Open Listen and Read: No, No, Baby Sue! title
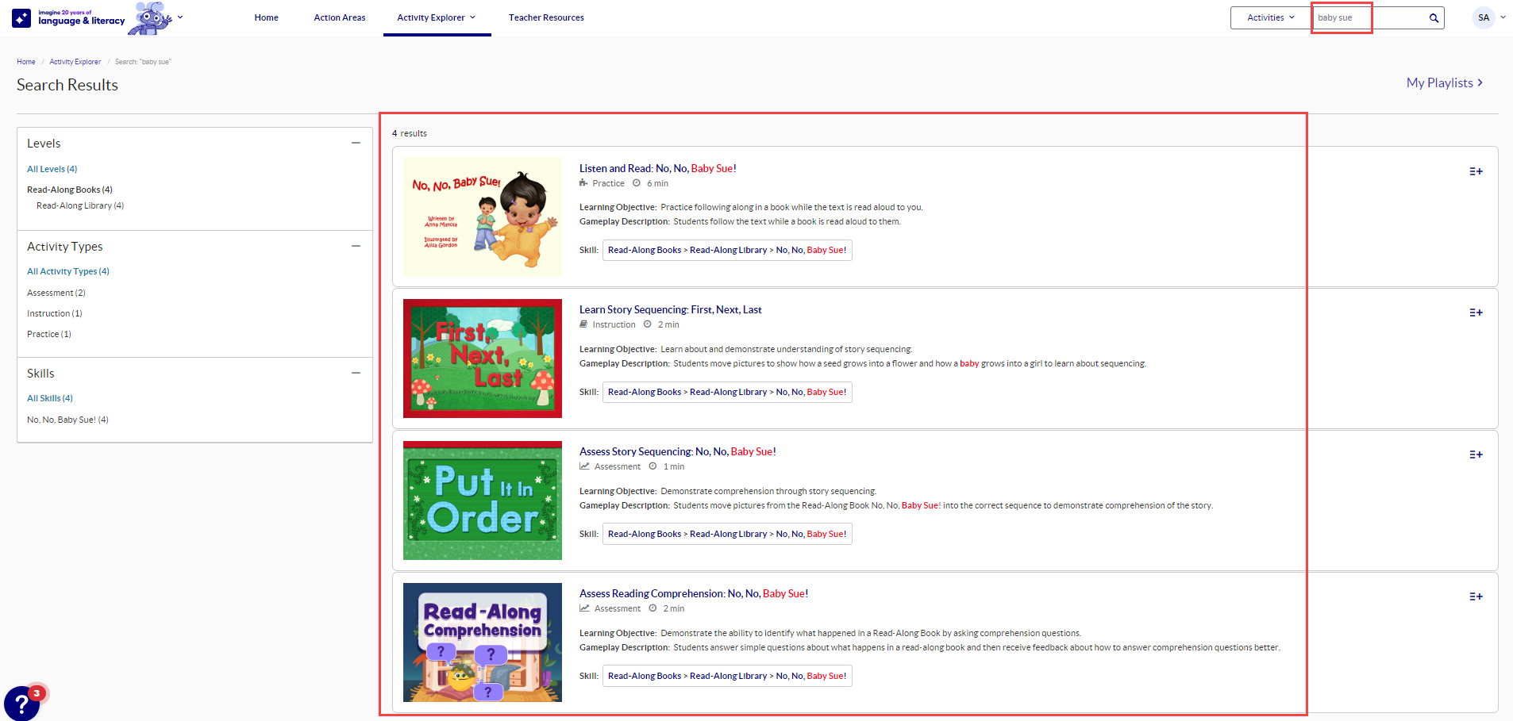 [658, 168]
